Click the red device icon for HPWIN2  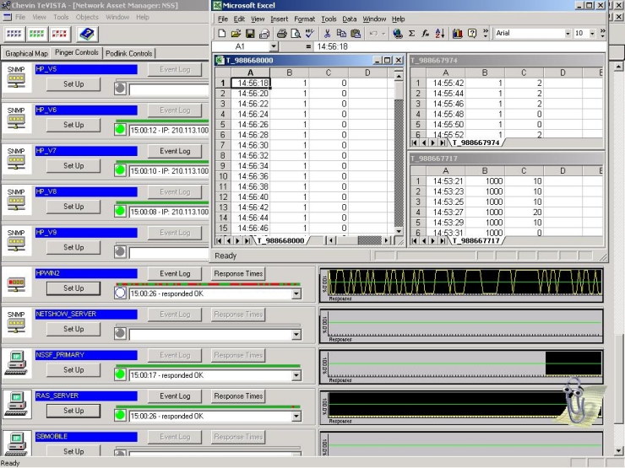pos(16,283)
